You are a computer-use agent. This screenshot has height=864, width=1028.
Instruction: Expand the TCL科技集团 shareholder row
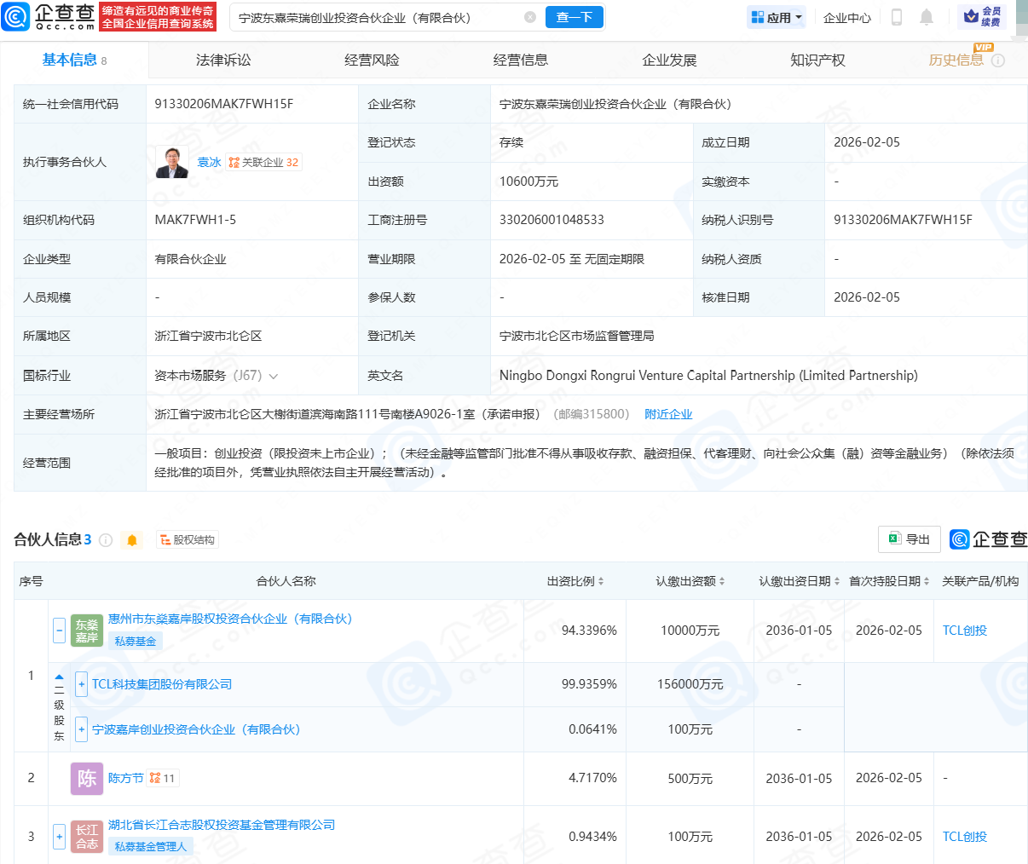pyautogui.click(x=81, y=684)
